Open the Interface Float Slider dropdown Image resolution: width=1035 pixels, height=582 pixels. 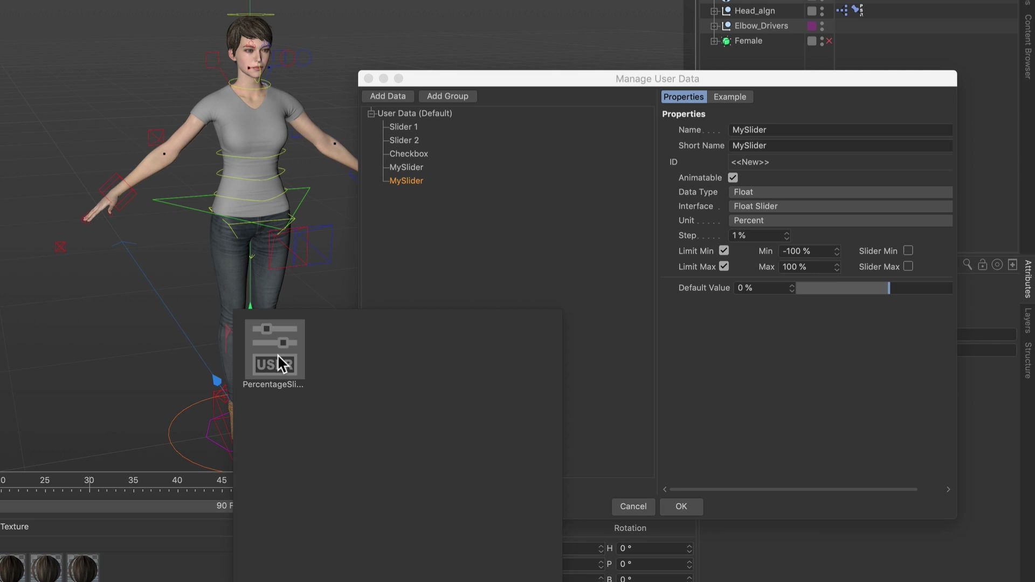coord(840,206)
